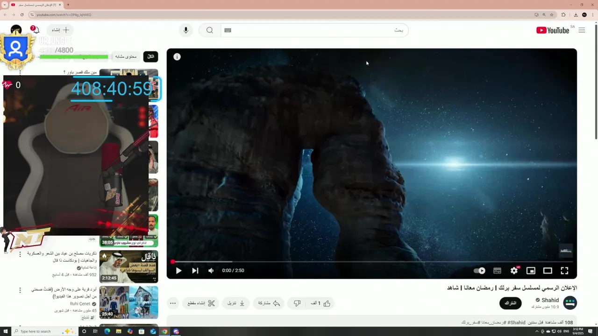Show hidden system tray icons chevron

click(536, 331)
